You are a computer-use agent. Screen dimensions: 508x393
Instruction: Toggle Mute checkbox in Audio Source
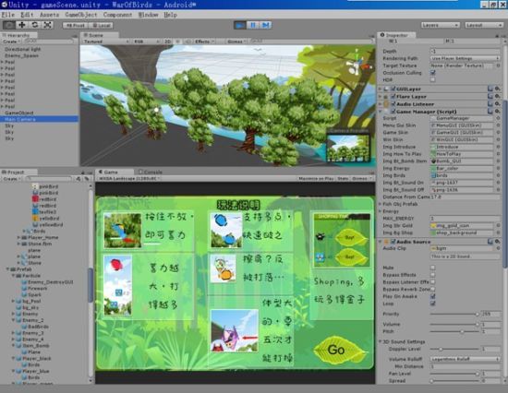pos(433,268)
